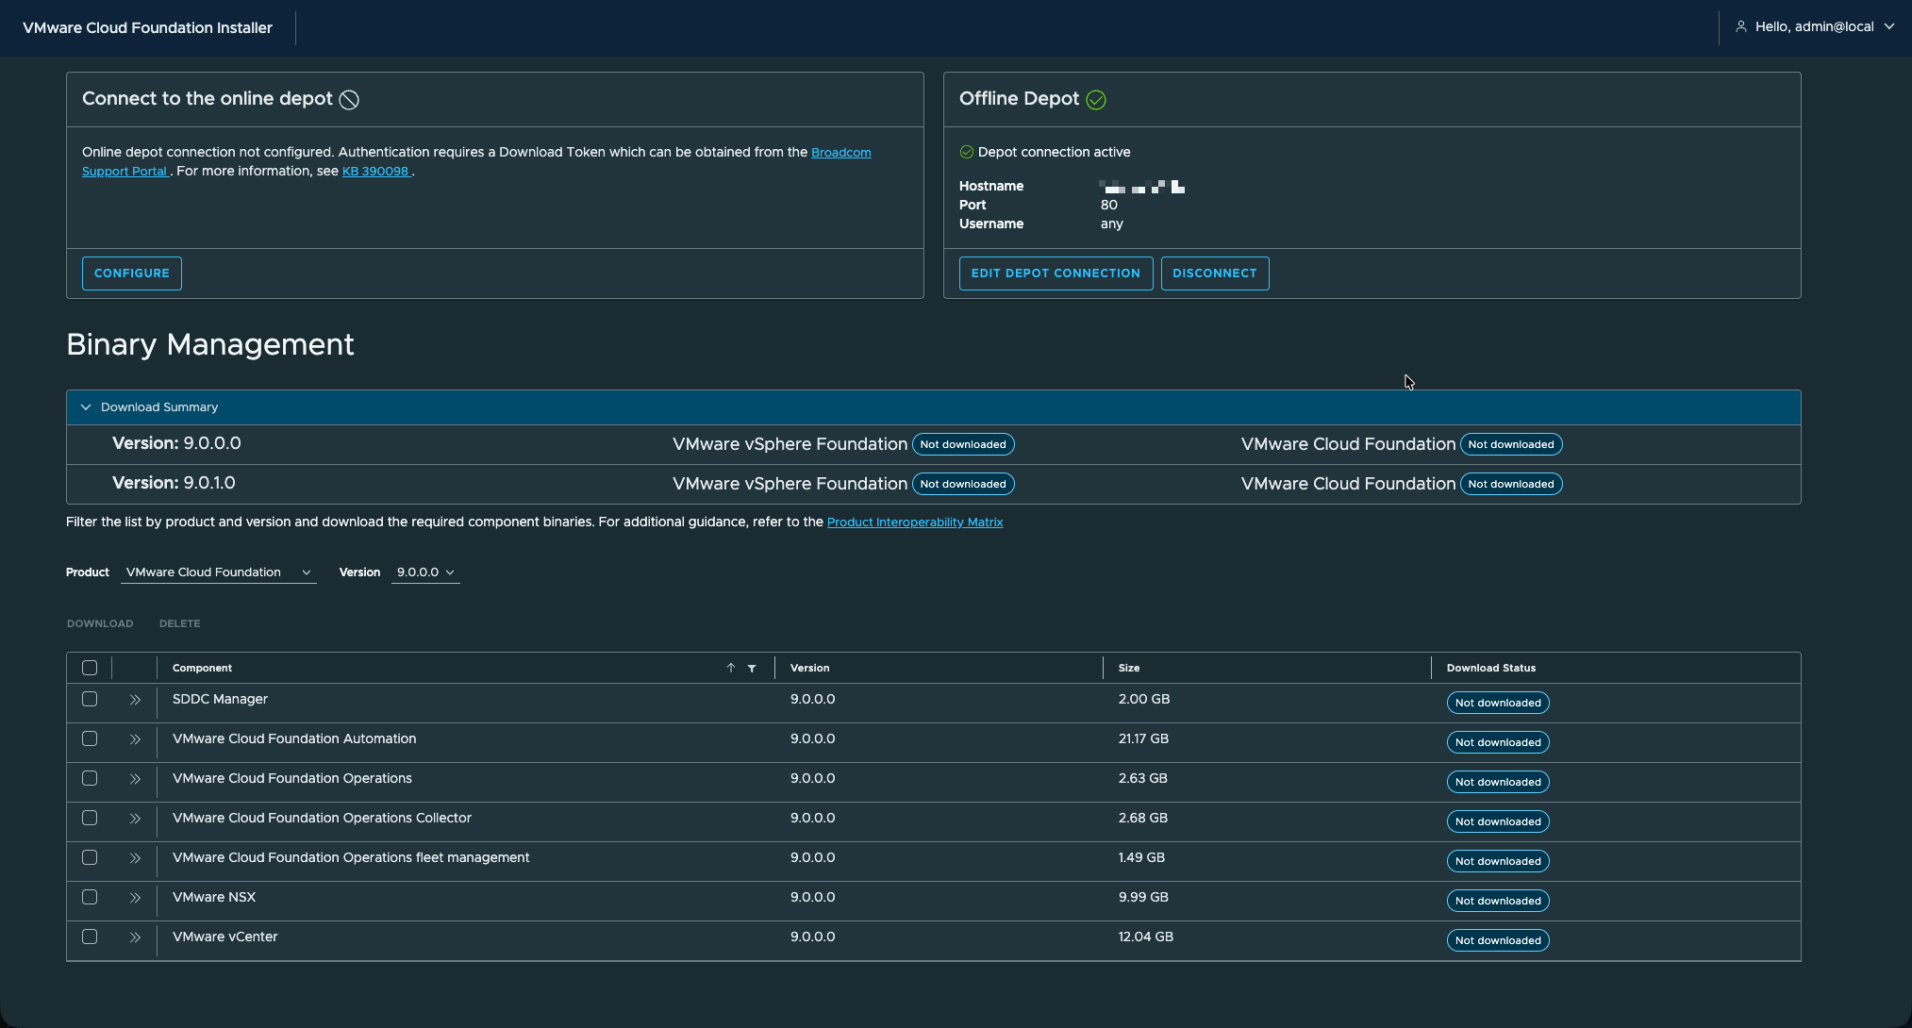1912x1028 pixels.
Task: Select the SDDC Manager checkbox
Action: pyautogui.click(x=90, y=699)
